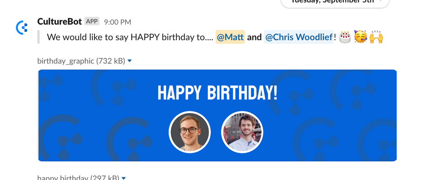The width and height of the screenshot is (424, 180).
Task: Click the APP badge beside CultureBot
Action: 92,21
